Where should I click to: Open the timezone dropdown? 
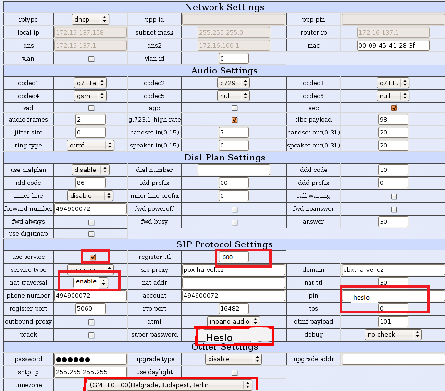(170, 385)
